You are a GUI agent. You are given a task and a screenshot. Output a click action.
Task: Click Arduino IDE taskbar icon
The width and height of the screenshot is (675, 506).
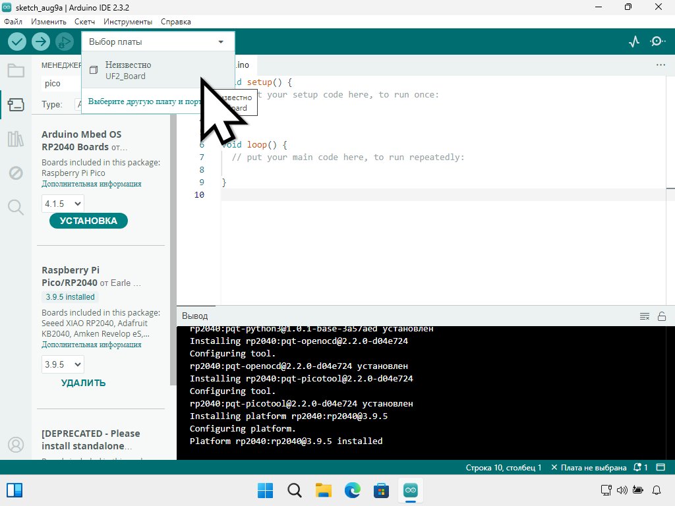[x=410, y=490]
